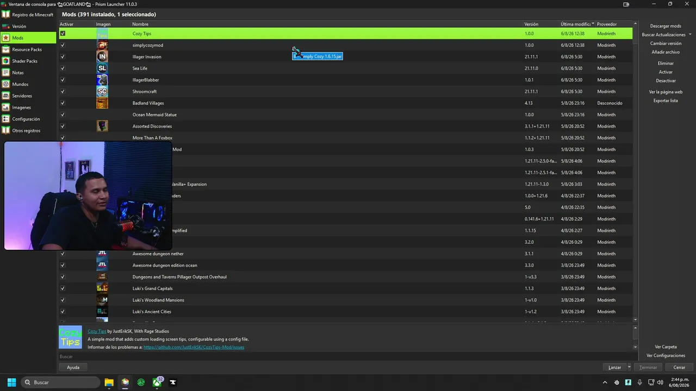Click the IllagerBlabber mod icon
The height and width of the screenshot is (391, 696).
102,80
